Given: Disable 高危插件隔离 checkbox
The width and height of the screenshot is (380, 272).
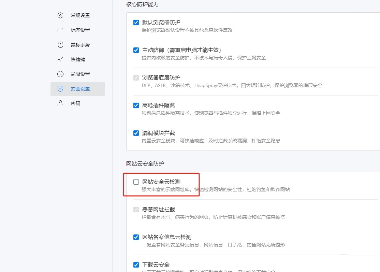Looking at the screenshot, I should pos(136,105).
